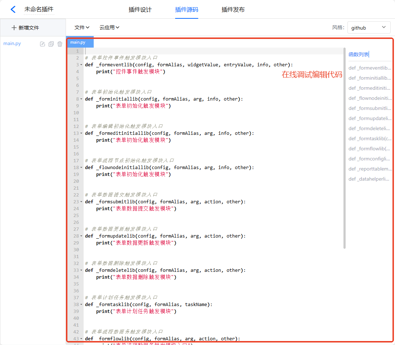Jump to def _formtasklib in function list

pos(369,138)
